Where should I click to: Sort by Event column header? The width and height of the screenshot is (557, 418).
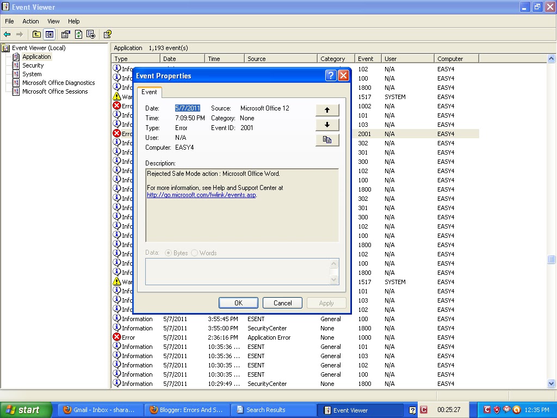(x=368, y=59)
